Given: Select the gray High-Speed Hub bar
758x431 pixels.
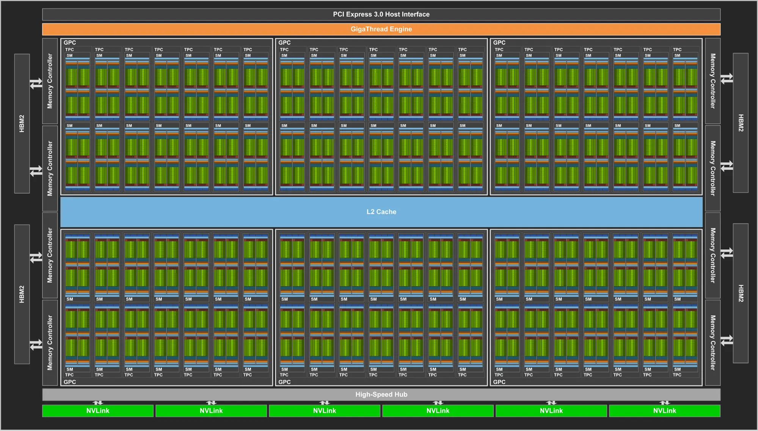Looking at the screenshot, I should click(381, 395).
